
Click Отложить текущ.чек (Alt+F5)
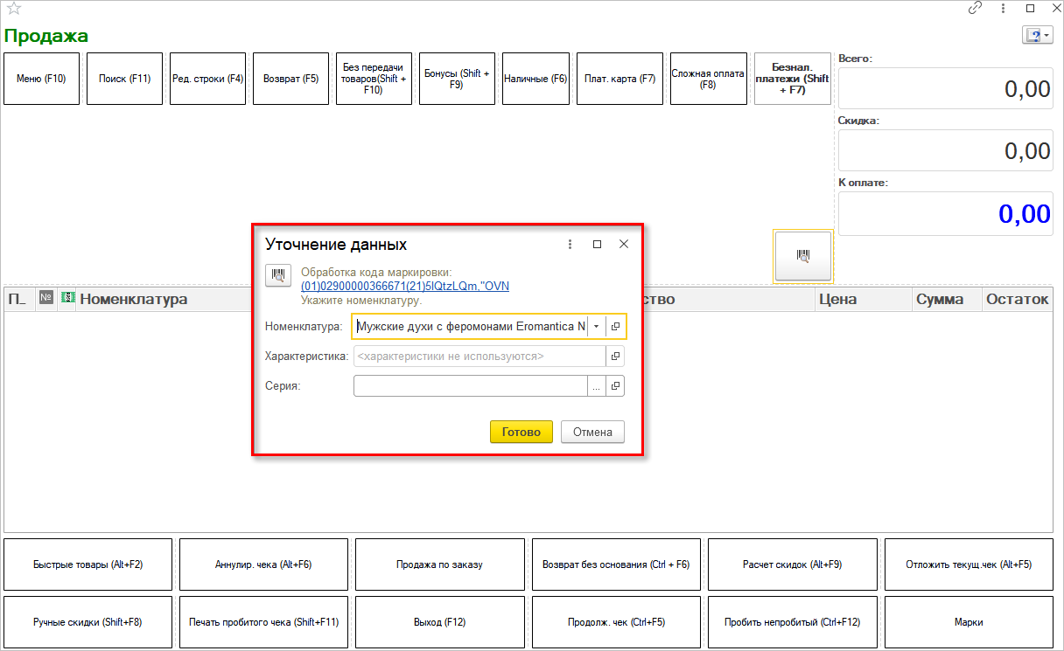click(x=969, y=564)
